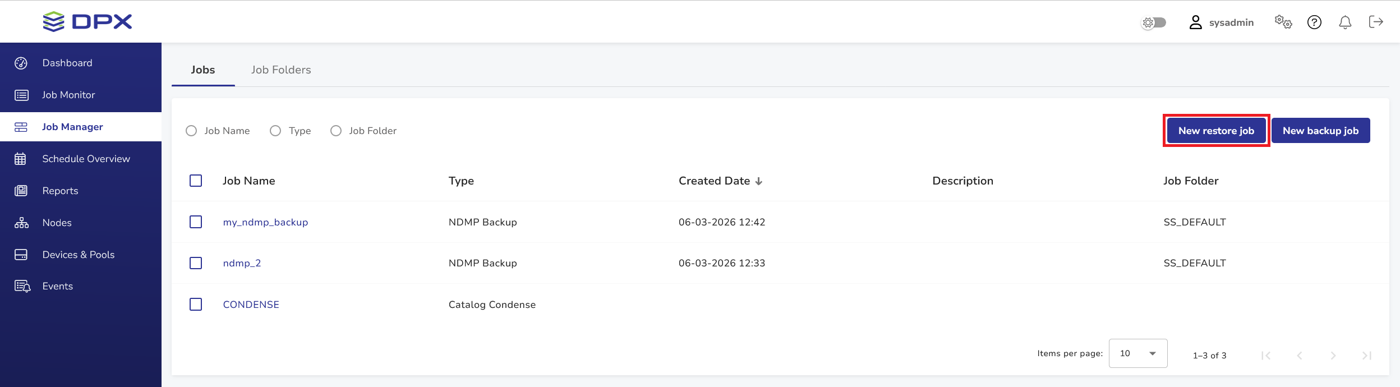Switch to the Job Folders tab
1400x387 pixels.
pos(281,70)
